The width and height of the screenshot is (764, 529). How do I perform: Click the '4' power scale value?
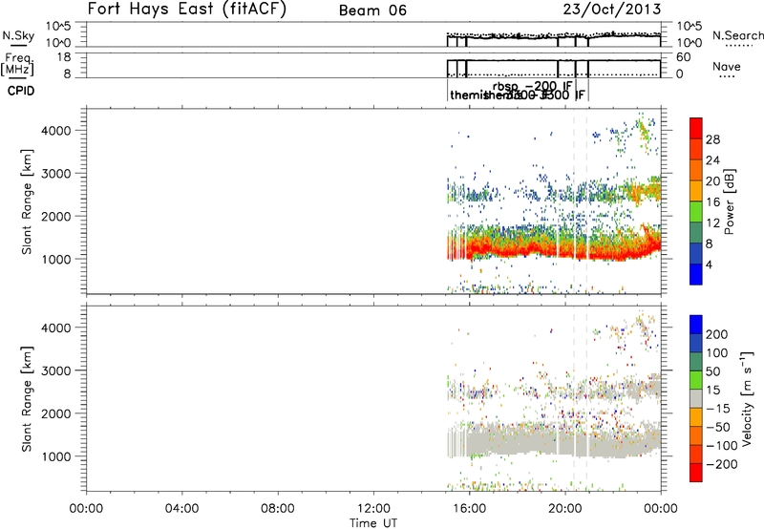709,264
